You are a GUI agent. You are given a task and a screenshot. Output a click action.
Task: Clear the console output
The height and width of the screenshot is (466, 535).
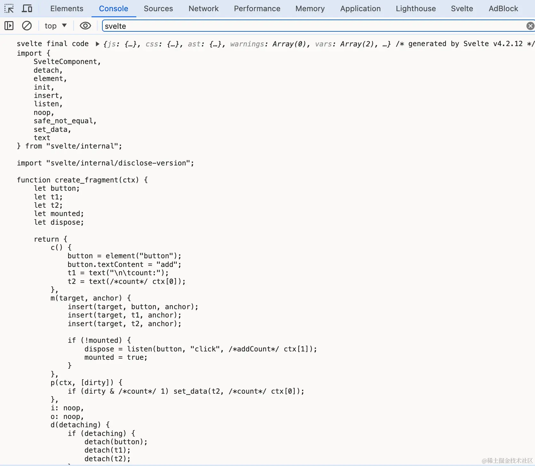[27, 26]
